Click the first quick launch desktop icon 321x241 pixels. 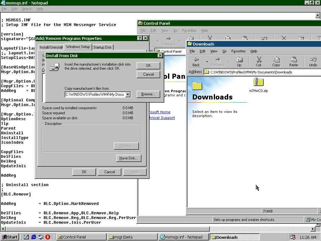[26, 237]
